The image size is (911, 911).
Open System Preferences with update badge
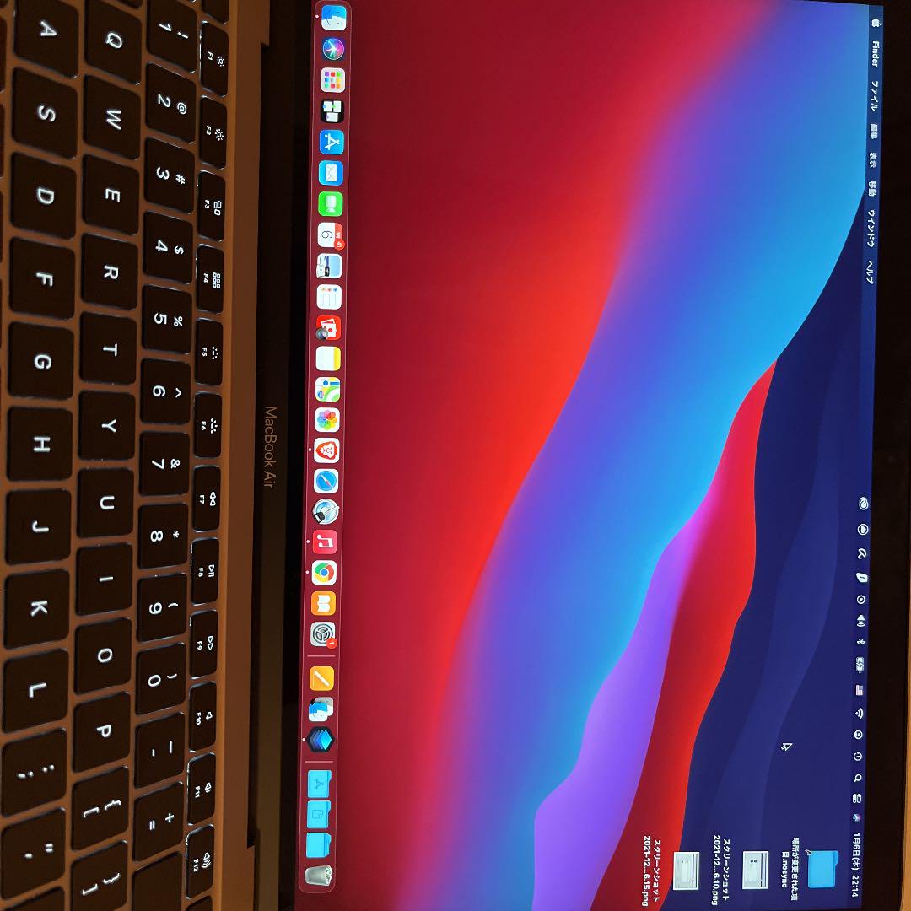click(323, 634)
